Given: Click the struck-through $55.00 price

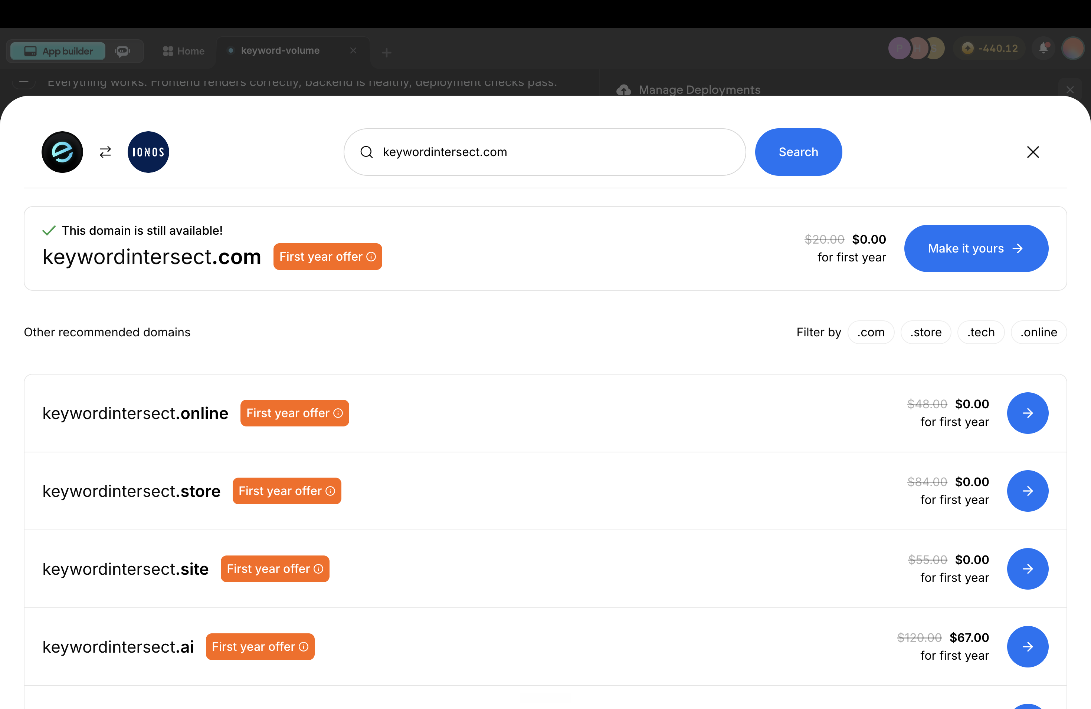Looking at the screenshot, I should [927, 560].
